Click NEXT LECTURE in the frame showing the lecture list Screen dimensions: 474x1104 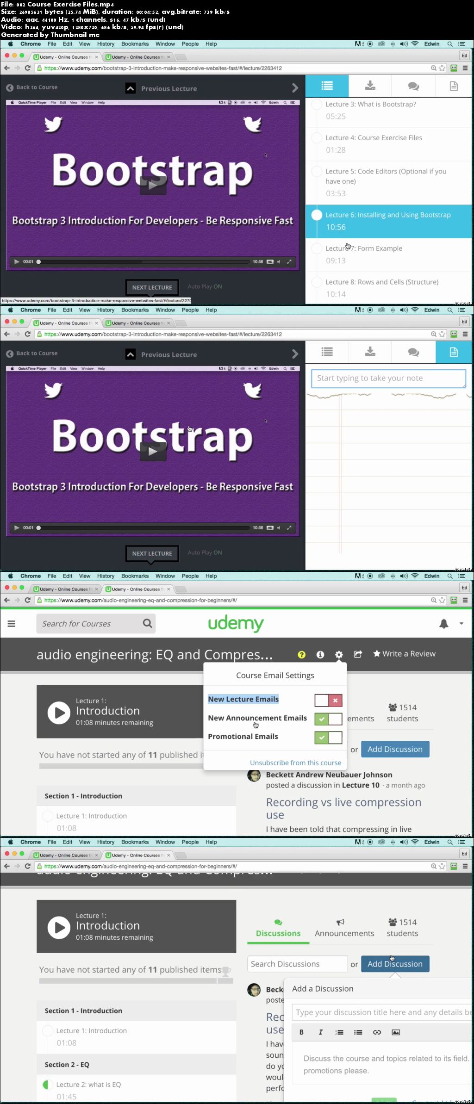tap(152, 287)
